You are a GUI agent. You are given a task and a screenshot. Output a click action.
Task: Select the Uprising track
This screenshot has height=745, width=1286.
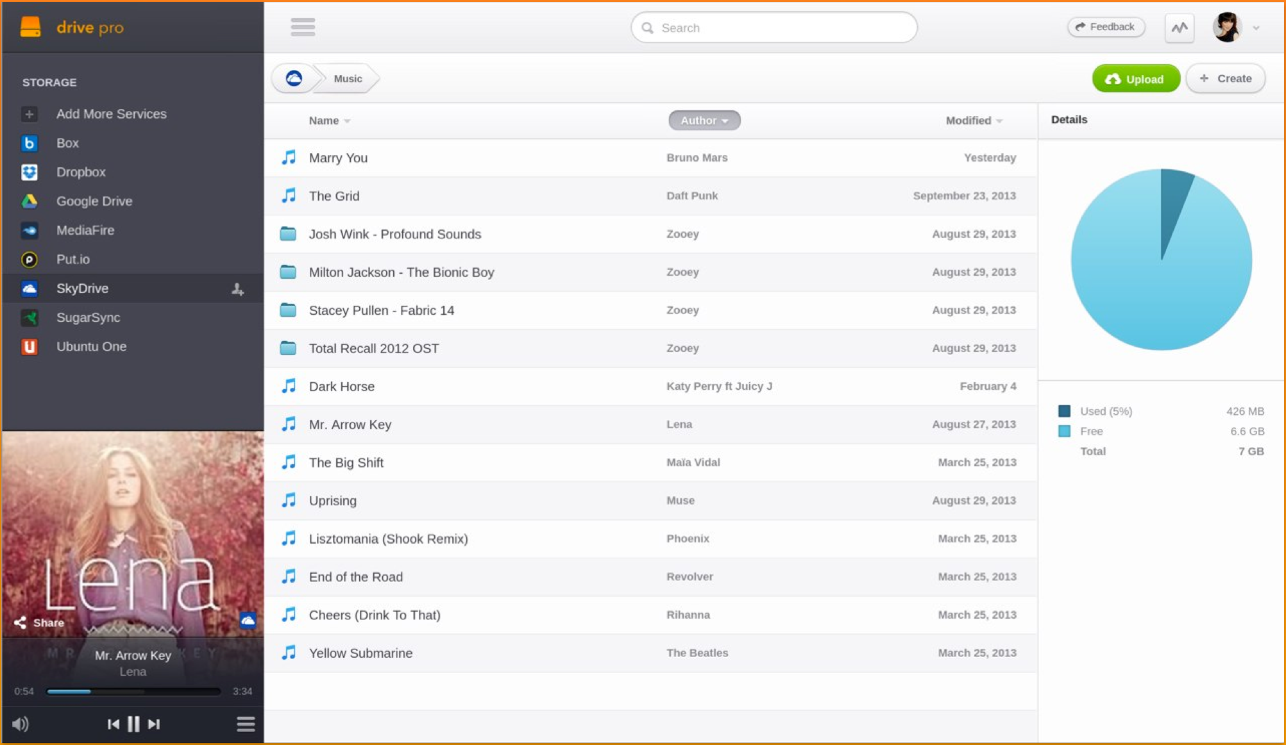pyautogui.click(x=650, y=501)
